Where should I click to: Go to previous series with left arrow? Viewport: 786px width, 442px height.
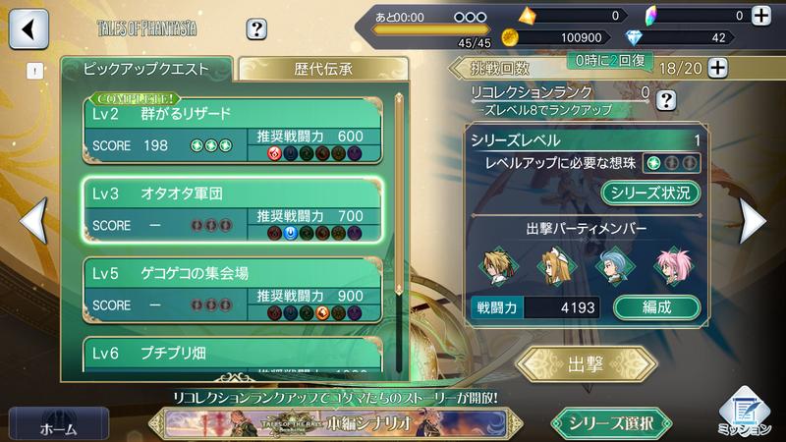tap(33, 221)
